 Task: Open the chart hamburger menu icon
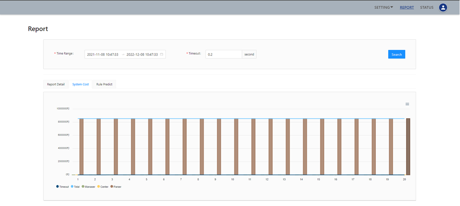[407, 104]
